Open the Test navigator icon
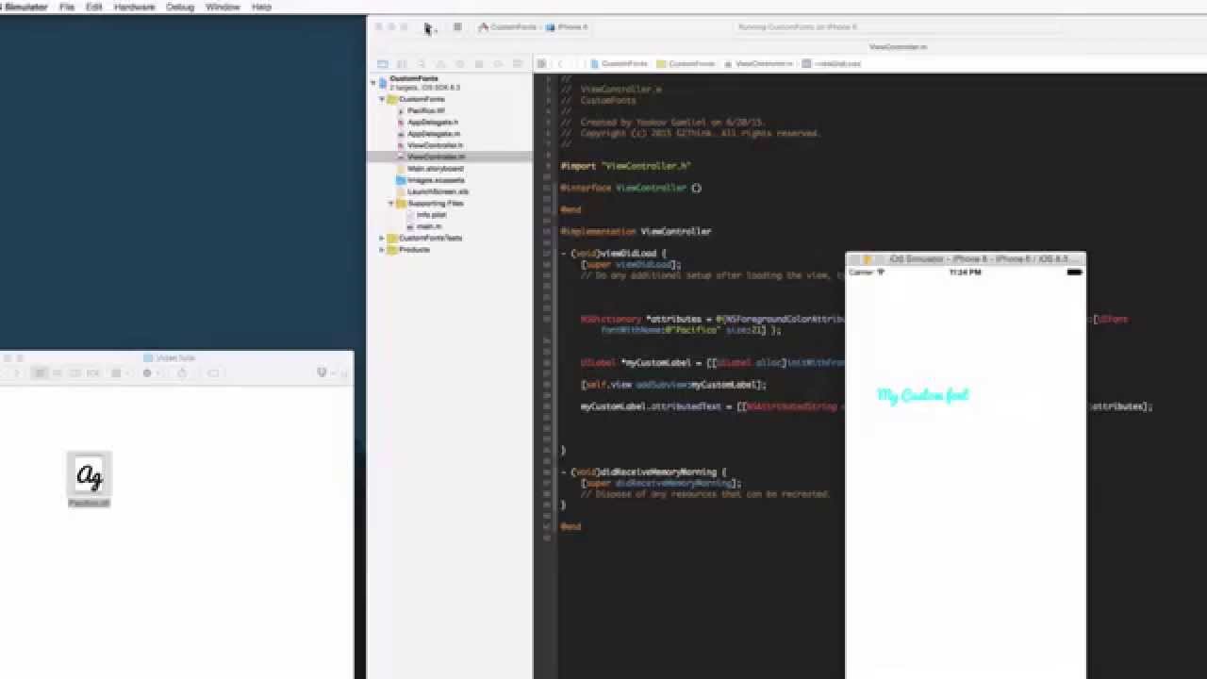This screenshot has width=1207, height=679. (x=459, y=63)
